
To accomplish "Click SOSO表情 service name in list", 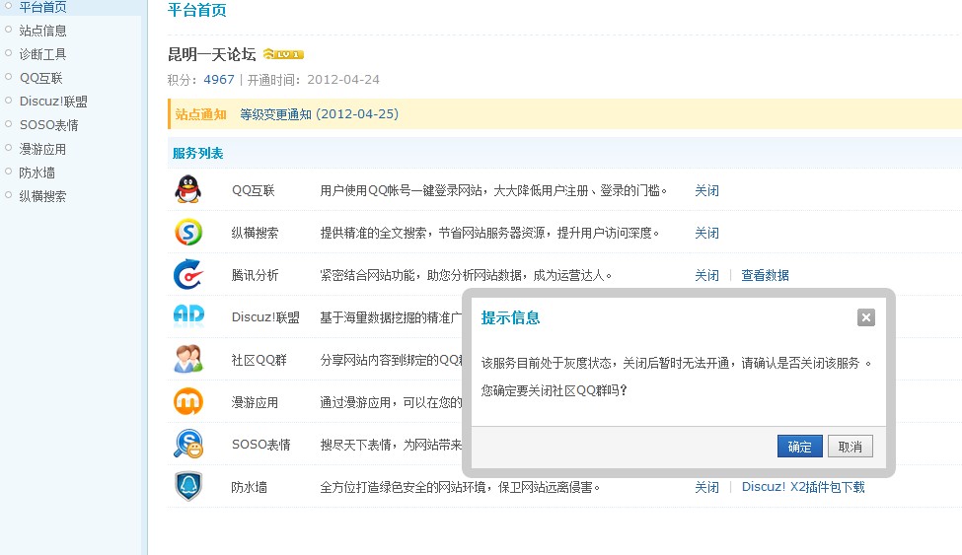I will (261, 445).
